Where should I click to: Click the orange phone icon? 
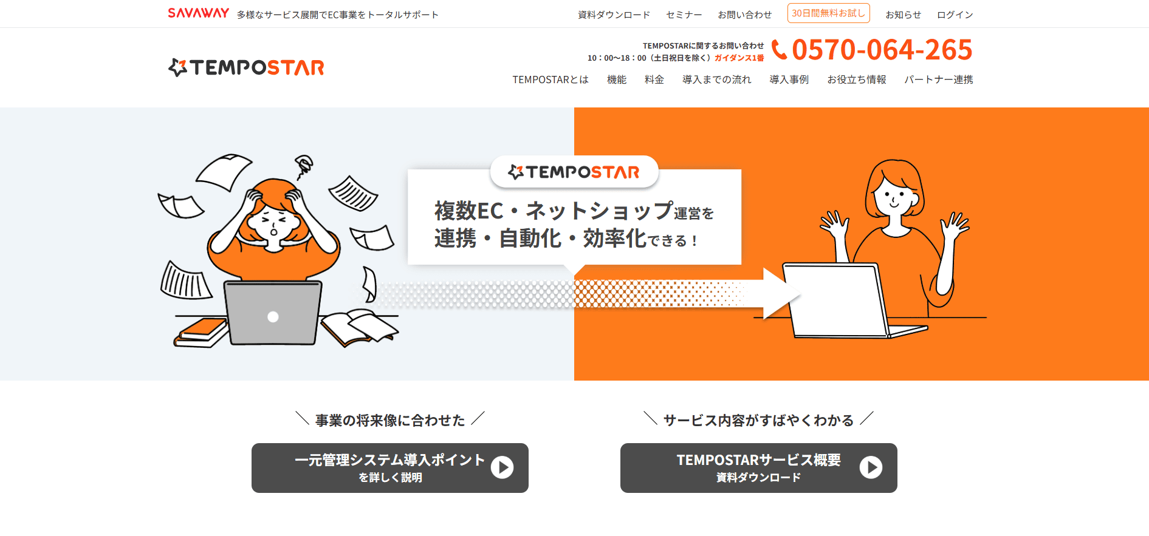pyautogui.click(x=779, y=50)
